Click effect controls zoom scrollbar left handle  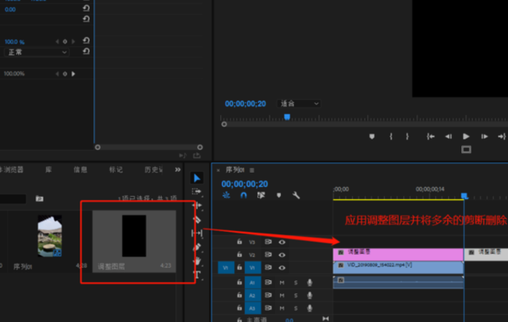pos(98,147)
